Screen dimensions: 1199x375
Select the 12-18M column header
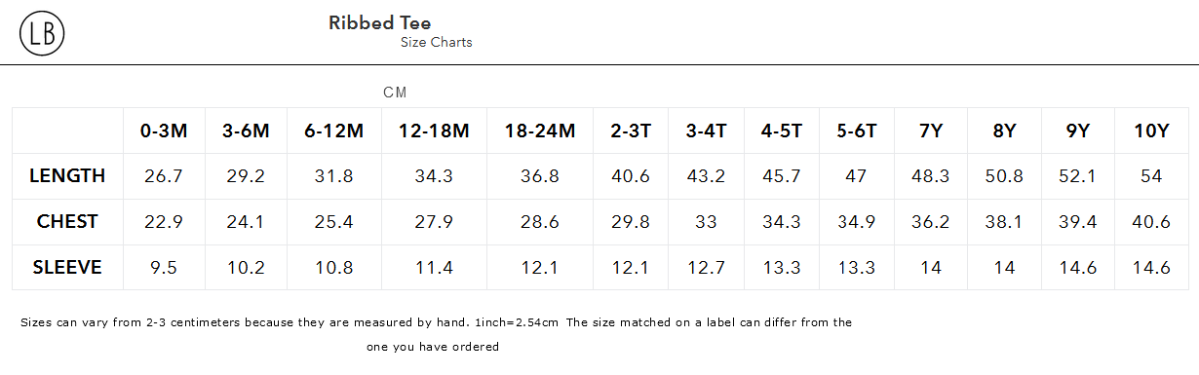coord(433,131)
